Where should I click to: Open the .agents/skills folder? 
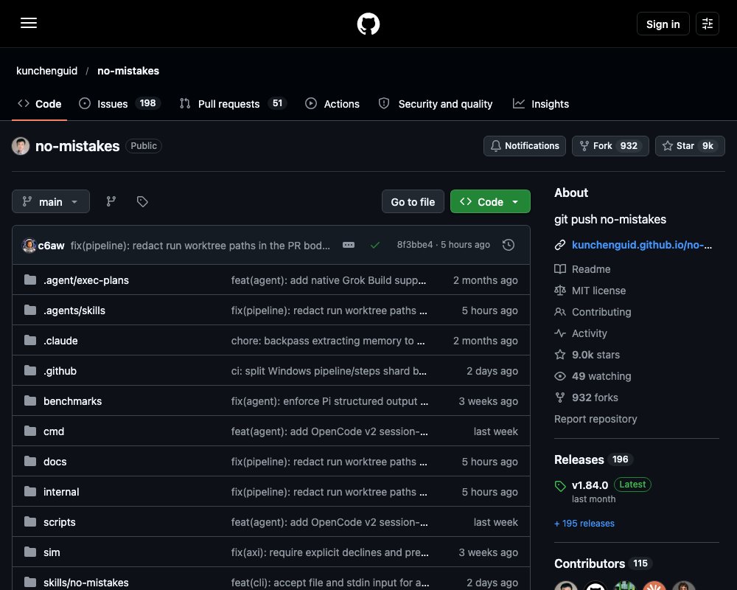[x=74, y=310]
